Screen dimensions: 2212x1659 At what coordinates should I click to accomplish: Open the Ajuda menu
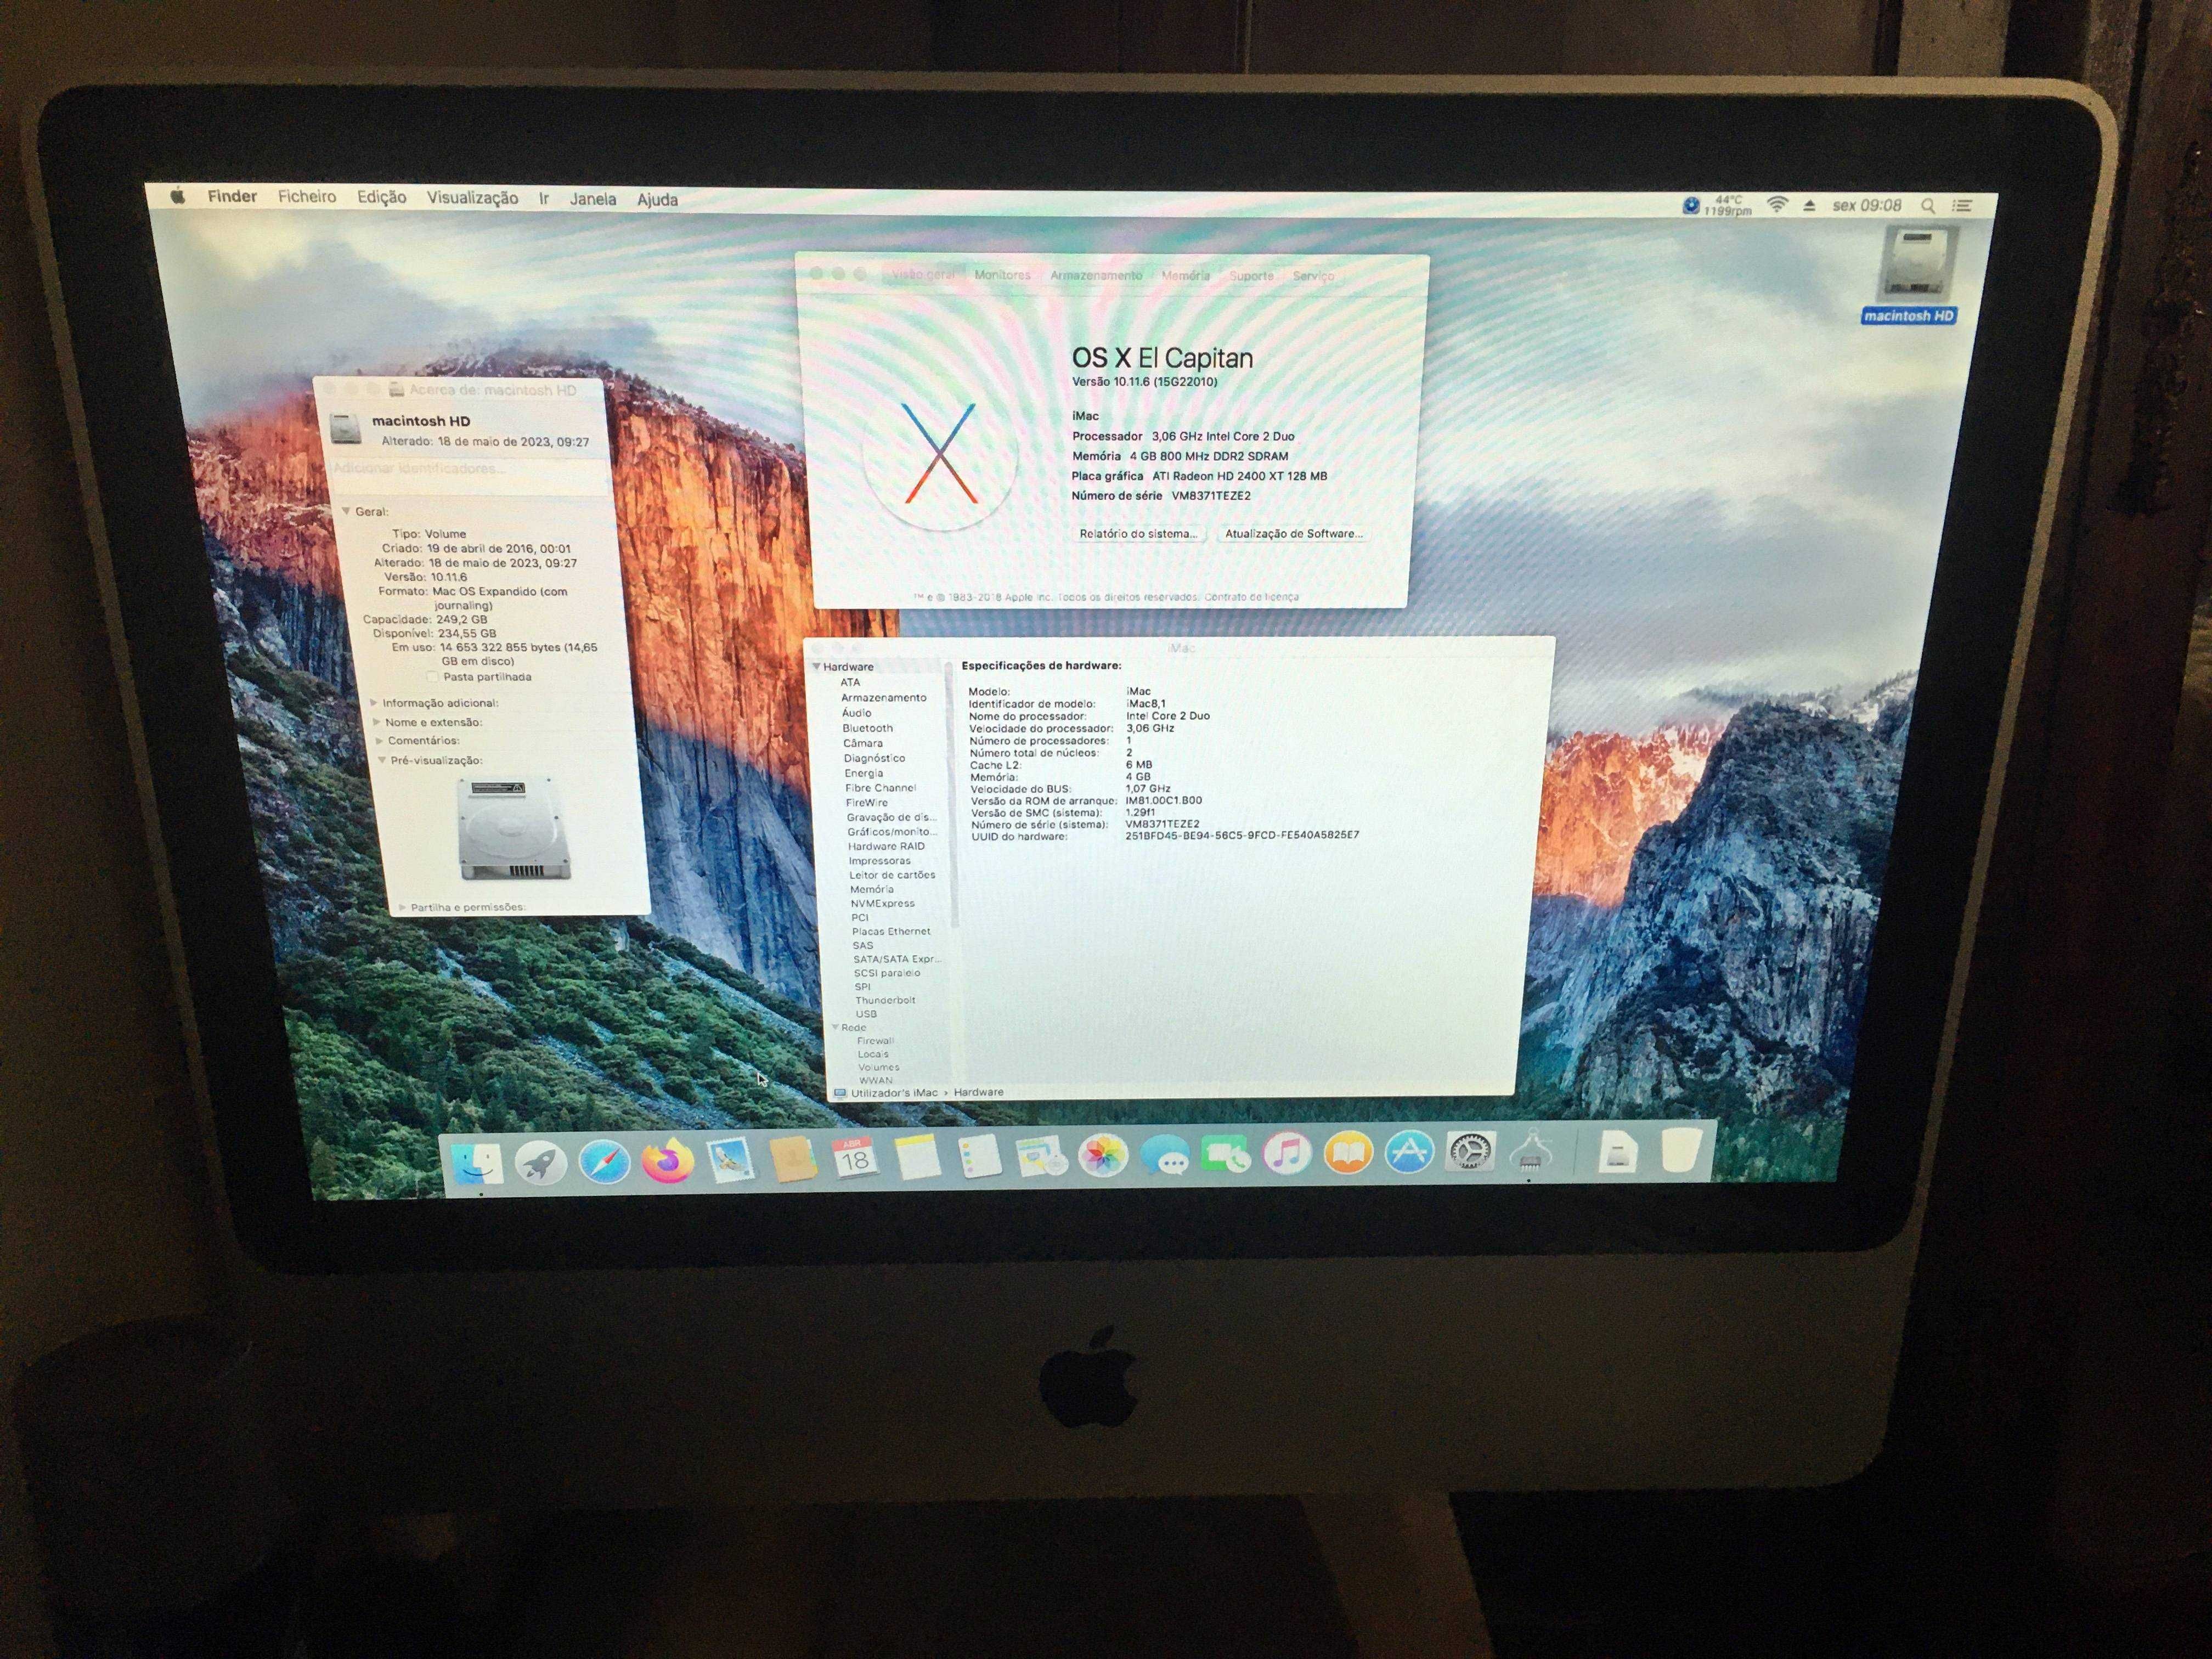pos(657,200)
